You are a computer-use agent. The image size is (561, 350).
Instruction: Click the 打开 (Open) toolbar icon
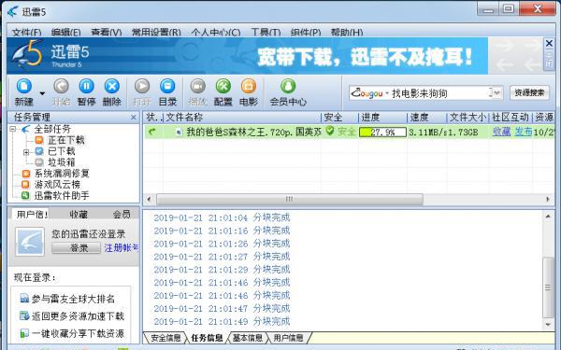coord(142,87)
